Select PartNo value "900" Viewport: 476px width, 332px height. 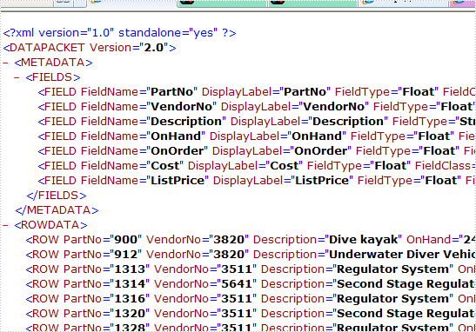click(x=125, y=240)
